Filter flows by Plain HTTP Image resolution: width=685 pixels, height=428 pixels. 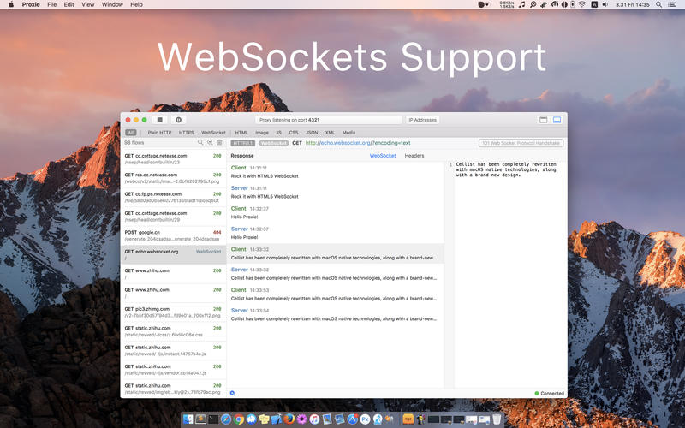(159, 133)
